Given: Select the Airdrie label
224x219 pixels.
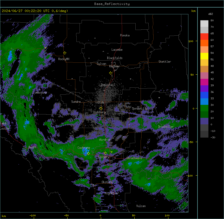Looking at the screenshot, I should (x=105, y=140).
